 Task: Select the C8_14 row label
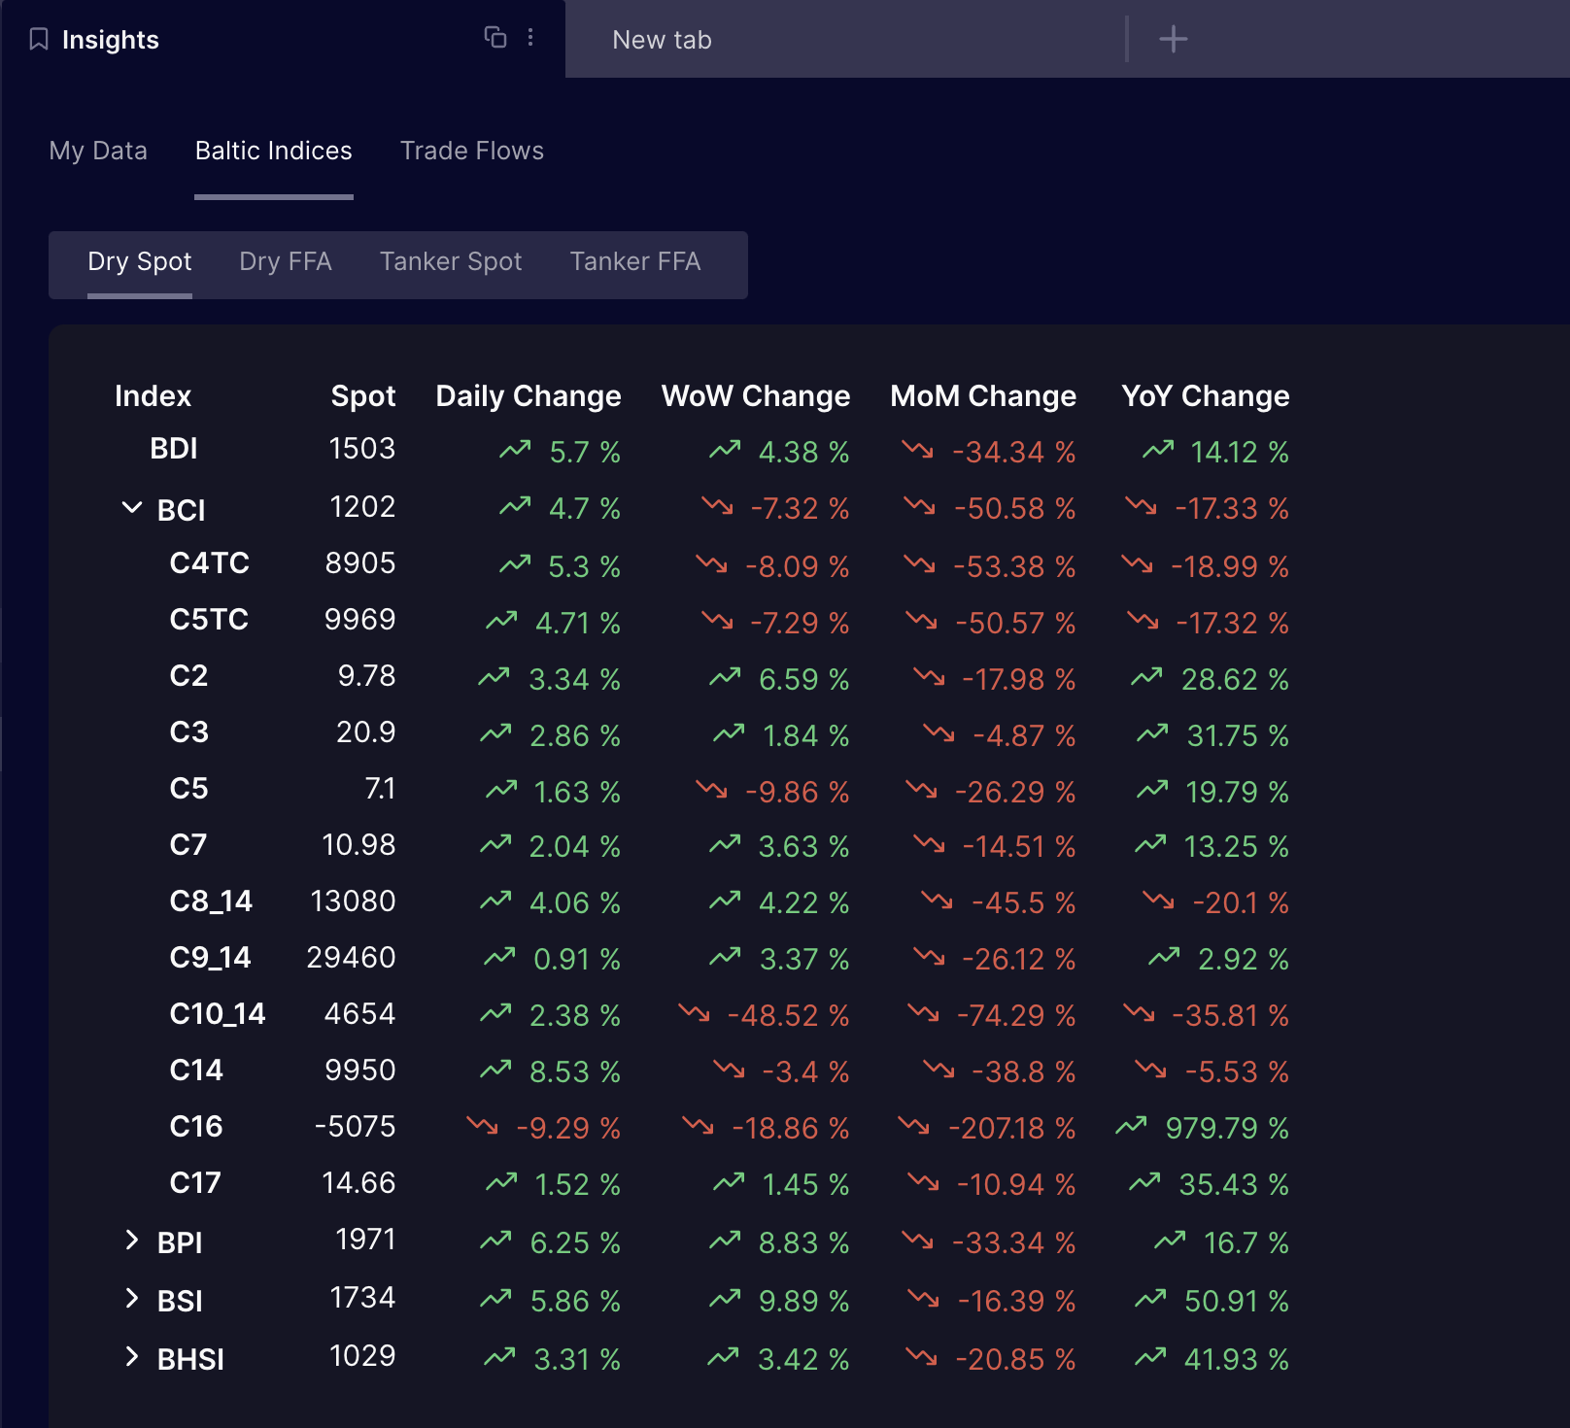pyautogui.click(x=211, y=901)
